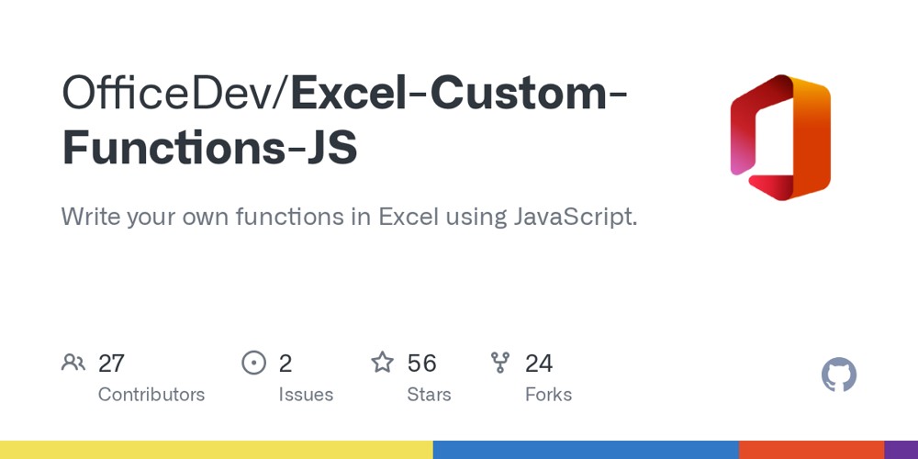Viewport: 918px width, 459px height.
Task: Select the Stars label
Action: click(429, 395)
